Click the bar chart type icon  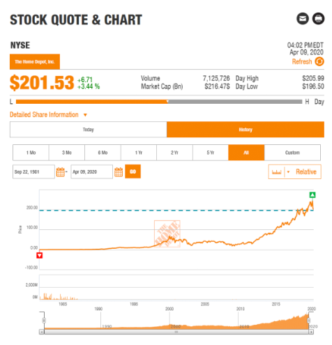click(277, 172)
